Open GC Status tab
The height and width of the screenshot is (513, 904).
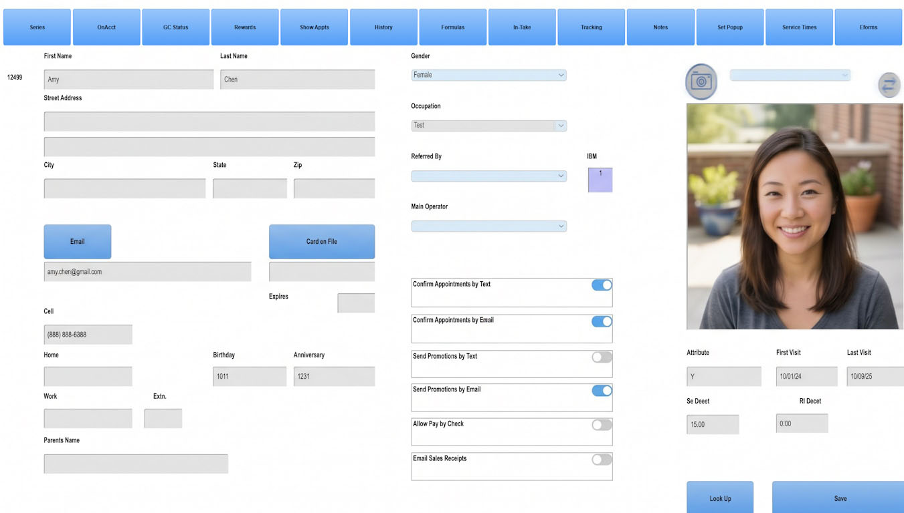tap(176, 27)
